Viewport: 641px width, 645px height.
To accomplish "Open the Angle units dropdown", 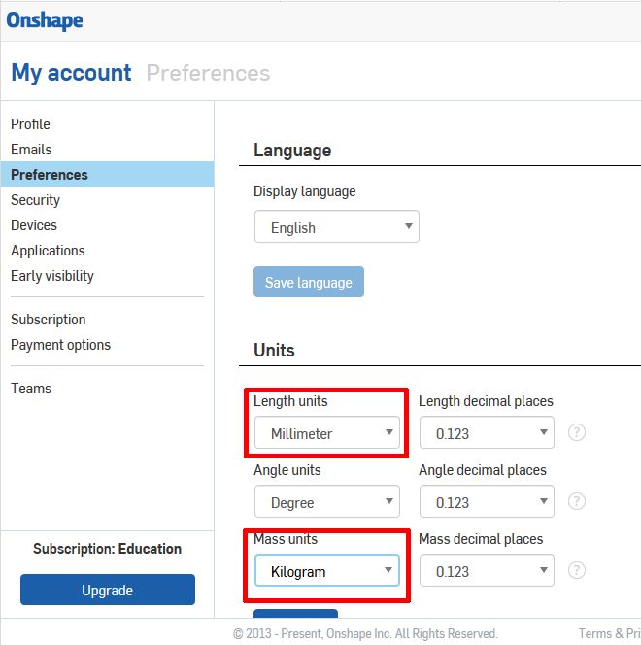I will (x=327, y=501).
